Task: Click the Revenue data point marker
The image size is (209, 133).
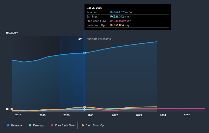Action: click(x=85, y=53)
